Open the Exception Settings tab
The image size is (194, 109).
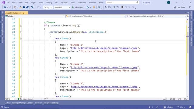coord(51,103)
